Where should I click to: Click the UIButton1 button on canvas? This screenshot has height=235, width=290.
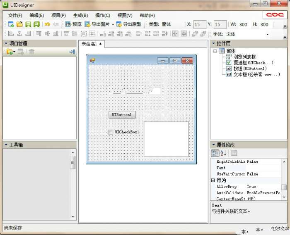pos(122,114)
